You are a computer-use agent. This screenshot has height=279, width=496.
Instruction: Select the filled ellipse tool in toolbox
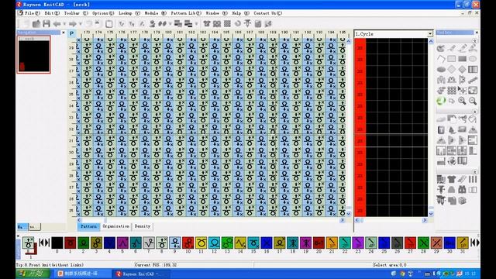pos(441,69)
